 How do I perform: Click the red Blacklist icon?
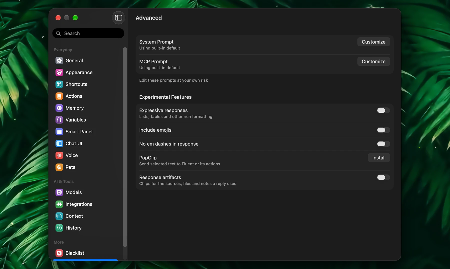[x=59, y=253]
